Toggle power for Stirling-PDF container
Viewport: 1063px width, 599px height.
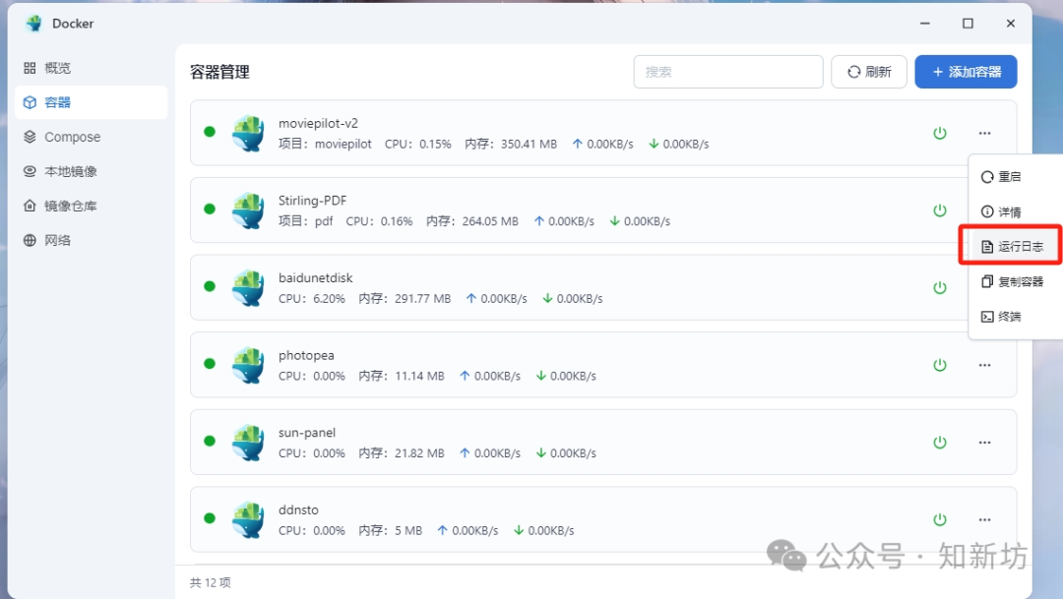pos(940,210)
